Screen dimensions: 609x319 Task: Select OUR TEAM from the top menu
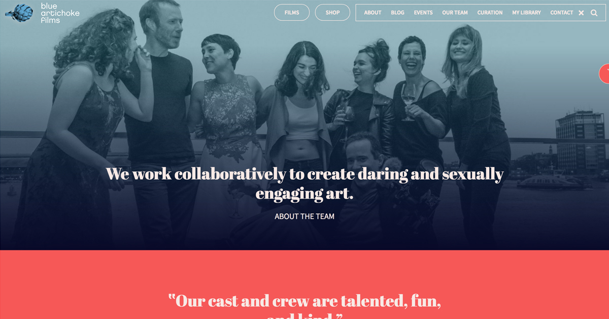pyautogui.click(x=455, y=13)
